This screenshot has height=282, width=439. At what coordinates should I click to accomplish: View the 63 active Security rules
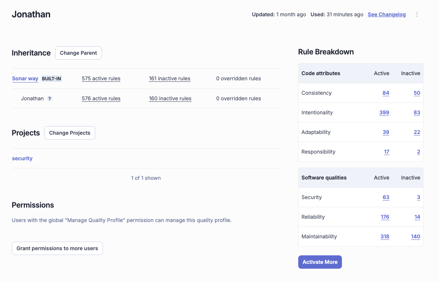coord(386,197)
